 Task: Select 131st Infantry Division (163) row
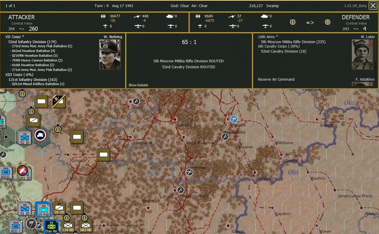[33, 79]
